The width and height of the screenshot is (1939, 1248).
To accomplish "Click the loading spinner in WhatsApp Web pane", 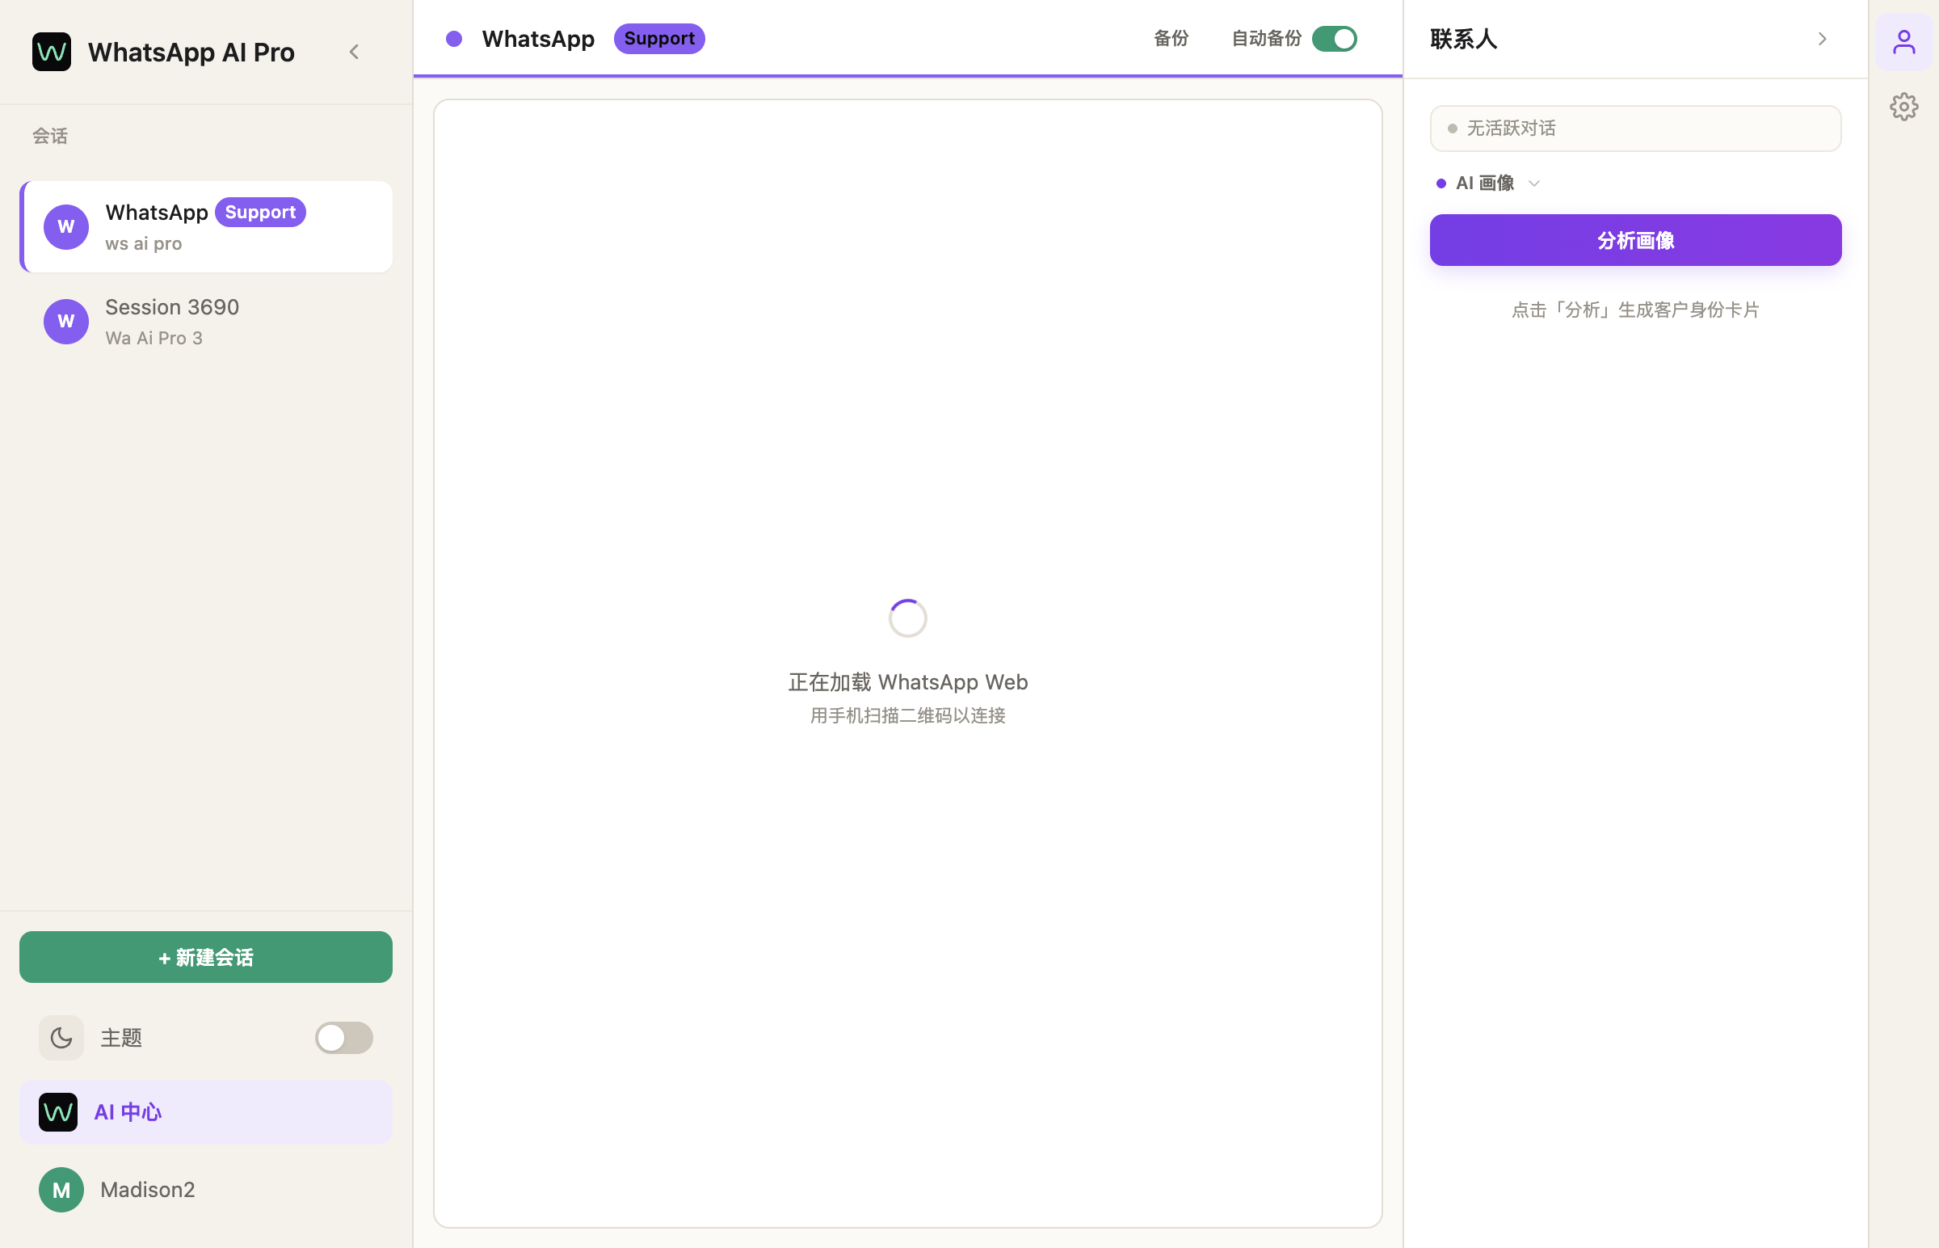I will 908,618.
